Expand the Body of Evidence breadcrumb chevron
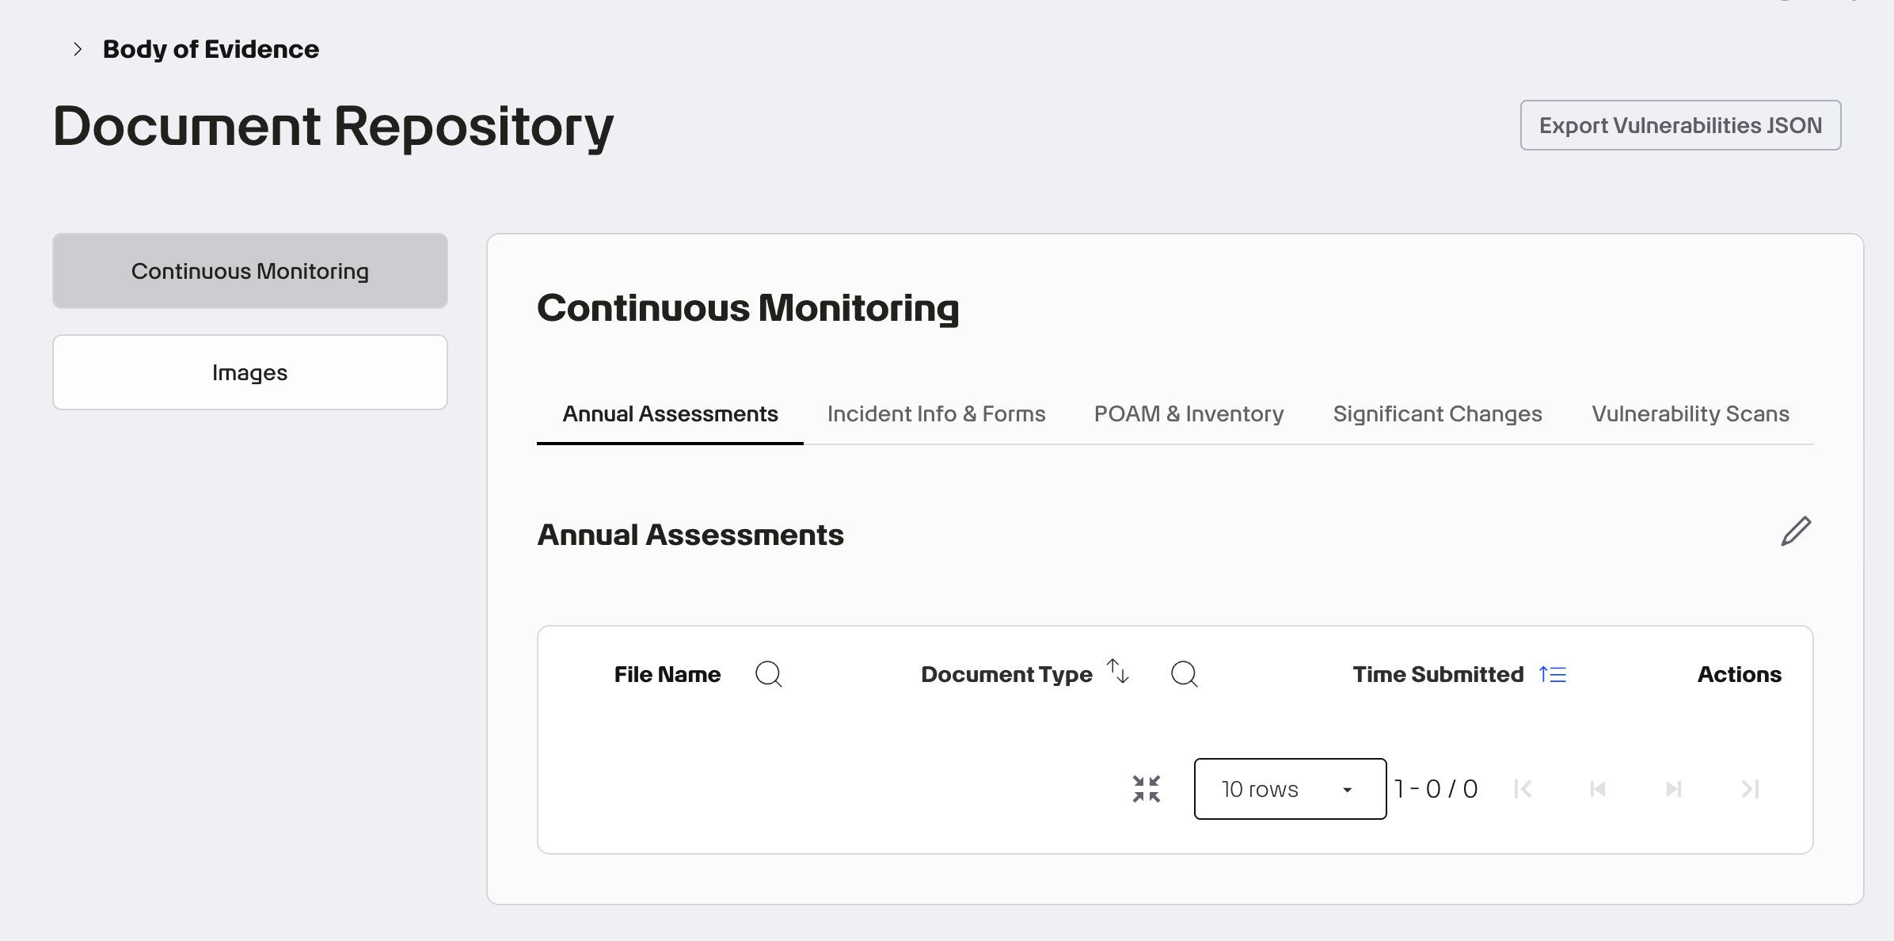This screenshot has height=941, width=1894. coord(76,49)
